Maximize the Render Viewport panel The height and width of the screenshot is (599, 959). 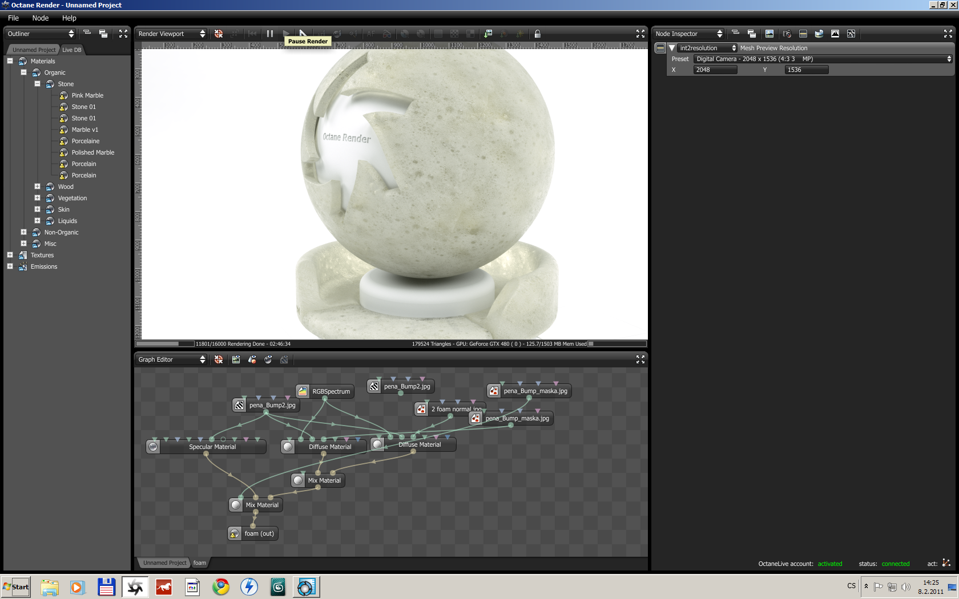coord(640,34)
